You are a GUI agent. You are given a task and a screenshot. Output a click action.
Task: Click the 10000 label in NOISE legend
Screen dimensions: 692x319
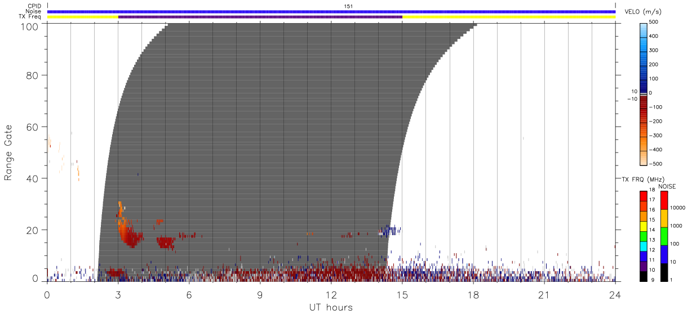tap(678, 208)
